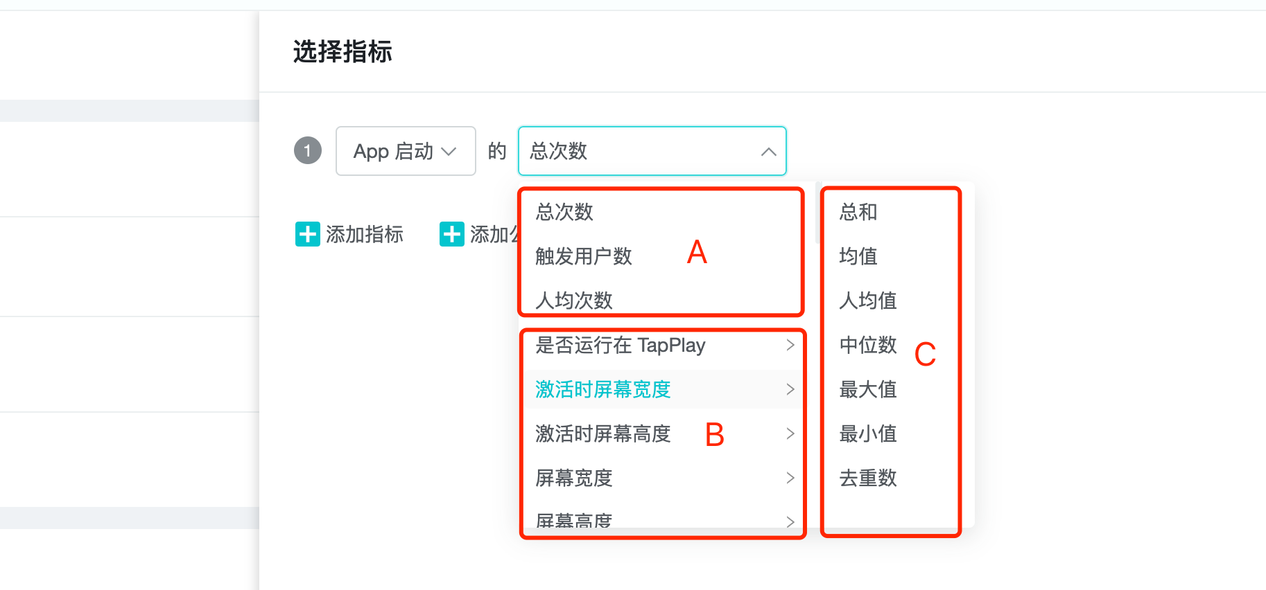Choose 总和 aggregation
The height and width of the screenshot is (590, 1266).
[x=858, y=212]
